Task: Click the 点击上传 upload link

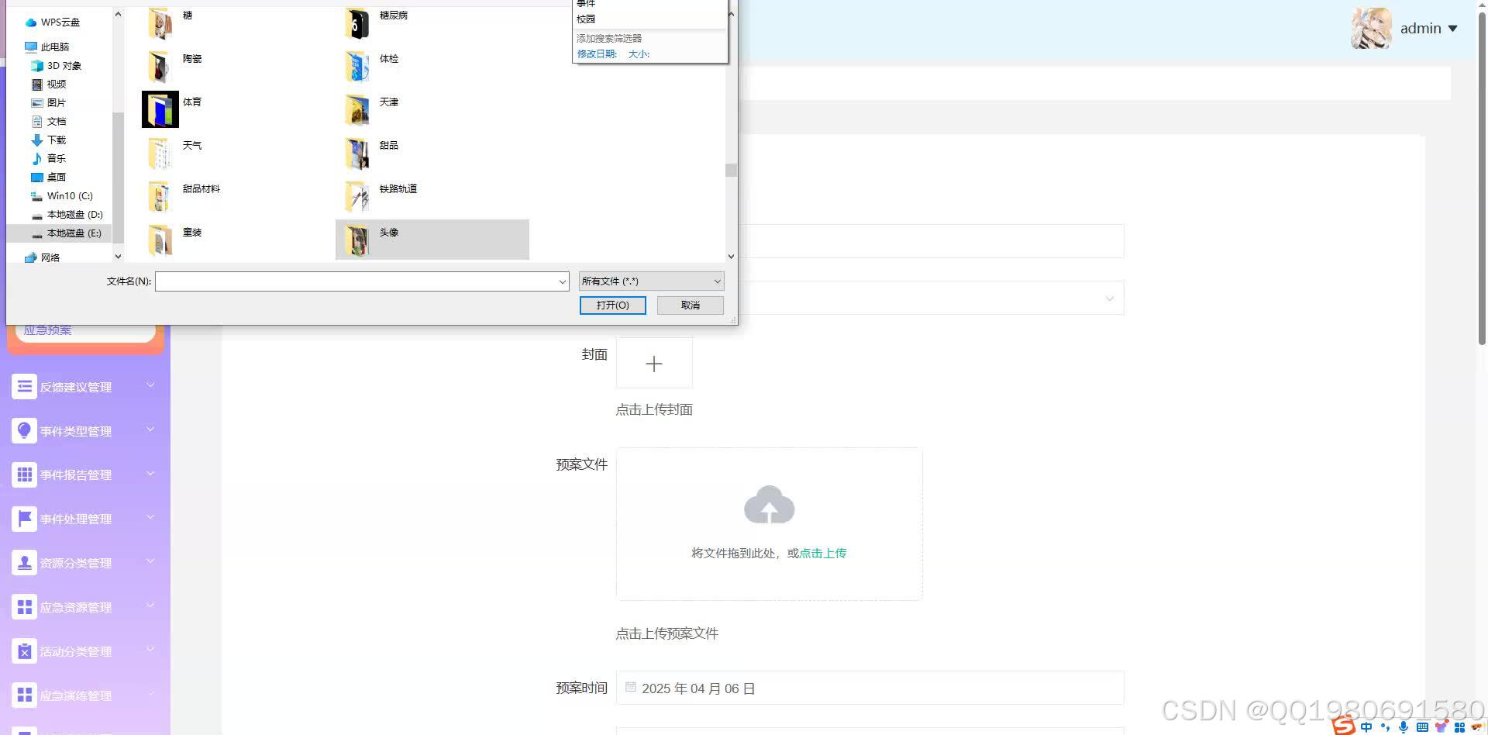Action: 821,553
